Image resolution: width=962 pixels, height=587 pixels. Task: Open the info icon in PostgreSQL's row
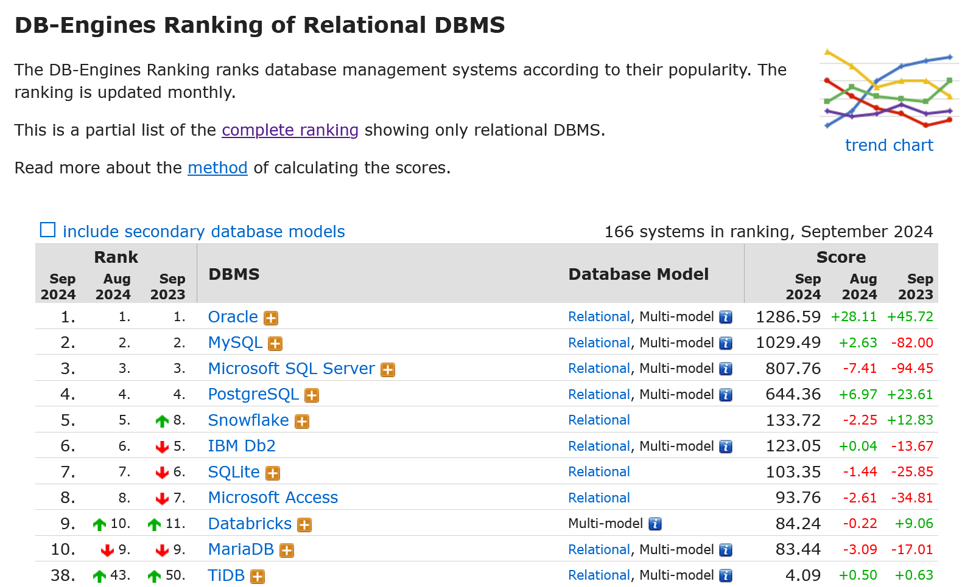point(725,395)
